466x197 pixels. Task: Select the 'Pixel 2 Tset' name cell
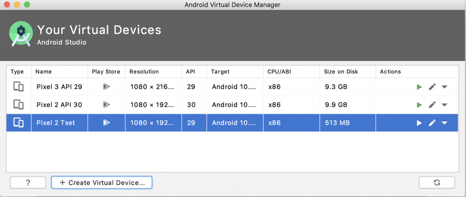coord(60,123)
